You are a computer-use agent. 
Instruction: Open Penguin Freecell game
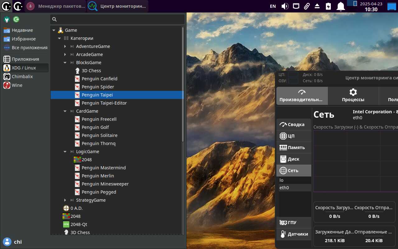tap(99, 119)
